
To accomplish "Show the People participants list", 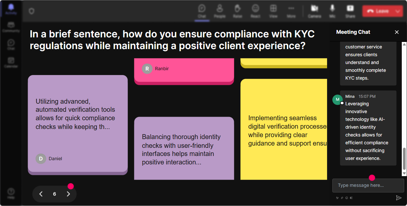I will tap(220, 11).
